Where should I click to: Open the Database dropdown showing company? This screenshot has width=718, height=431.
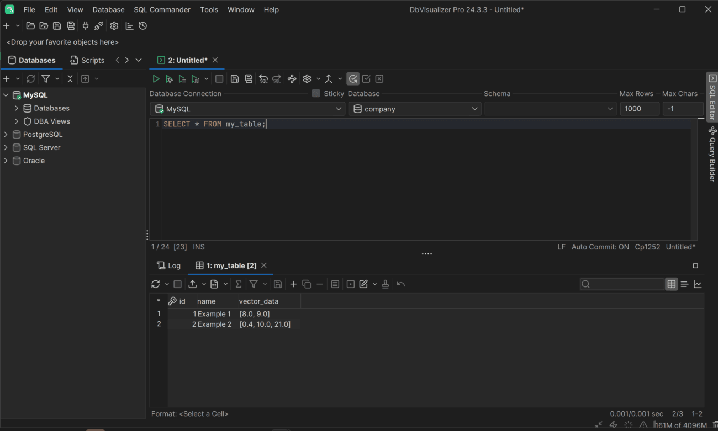tap(415, 109)
